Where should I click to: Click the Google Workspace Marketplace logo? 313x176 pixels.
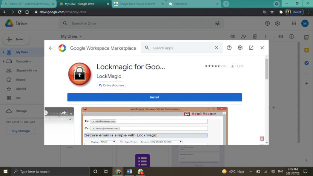62,48
